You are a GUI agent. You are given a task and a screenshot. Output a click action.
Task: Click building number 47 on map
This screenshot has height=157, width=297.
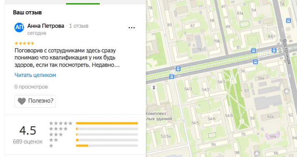(224, 7)
